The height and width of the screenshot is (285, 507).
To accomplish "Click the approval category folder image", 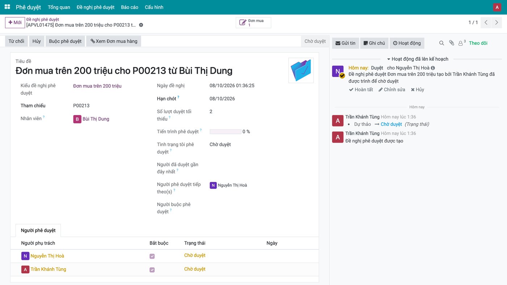I will [301, 71].
